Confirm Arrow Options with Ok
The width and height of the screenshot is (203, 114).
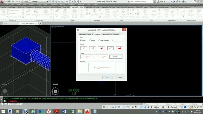point(108,78)
